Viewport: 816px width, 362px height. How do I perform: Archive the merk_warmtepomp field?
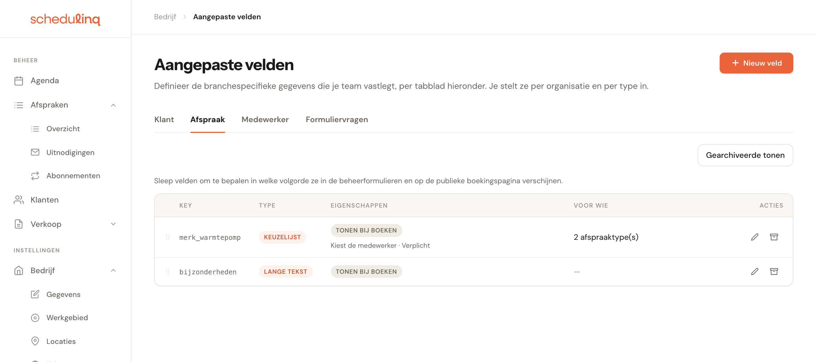coord(774,237)
